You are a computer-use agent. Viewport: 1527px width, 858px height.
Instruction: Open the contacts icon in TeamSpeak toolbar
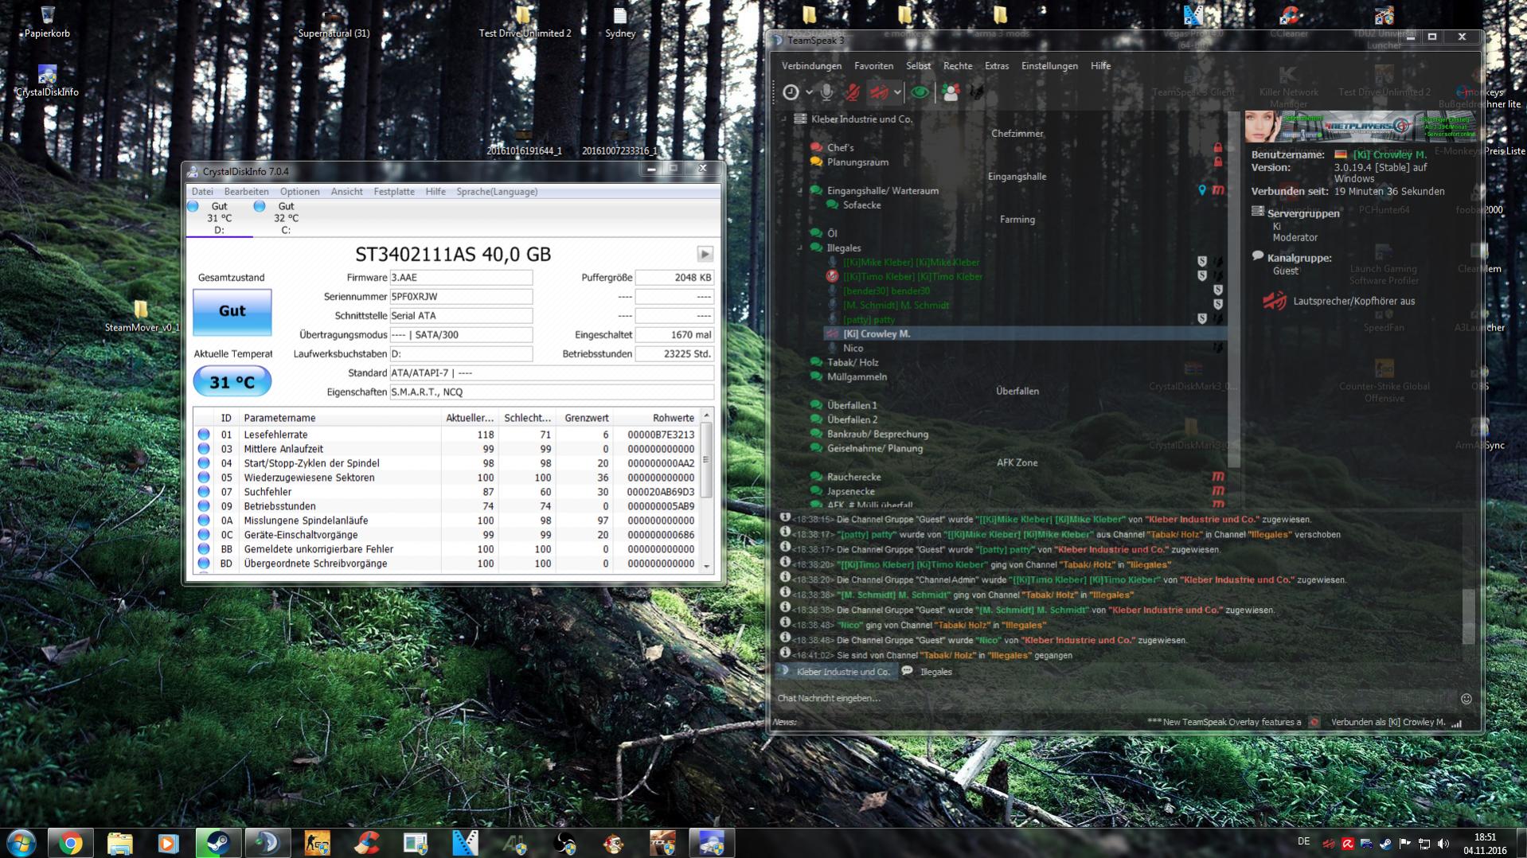pyautogui.click(x=950, y=92)
